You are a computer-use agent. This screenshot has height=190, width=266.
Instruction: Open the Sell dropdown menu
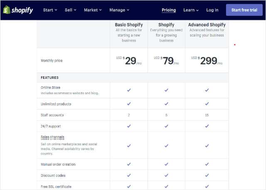pyautogui.click(x=70, y=10)
